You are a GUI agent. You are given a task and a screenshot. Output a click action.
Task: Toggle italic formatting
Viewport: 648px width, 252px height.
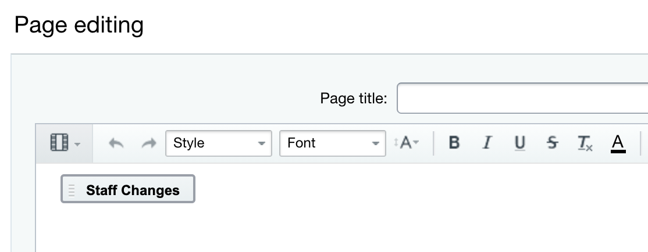click(487, 143)
